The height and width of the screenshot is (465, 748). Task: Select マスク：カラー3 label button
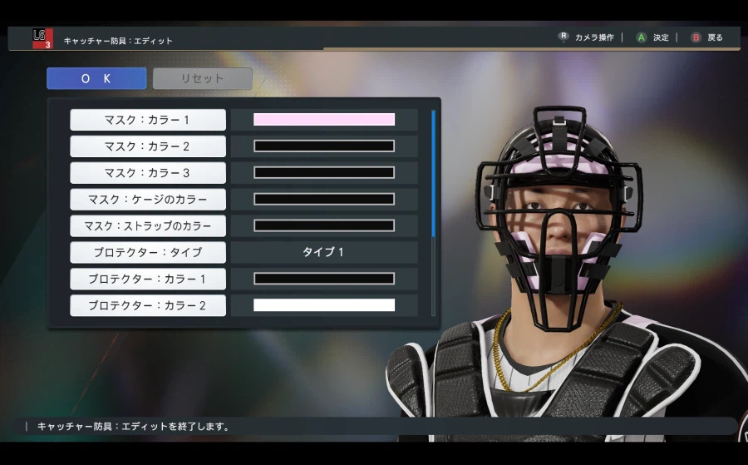[x=148, y=173]
